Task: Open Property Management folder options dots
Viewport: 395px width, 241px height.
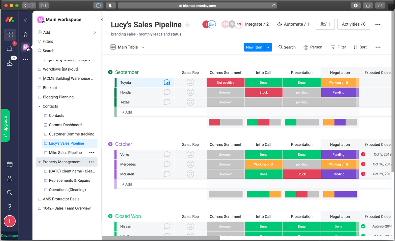Action: 91,162
